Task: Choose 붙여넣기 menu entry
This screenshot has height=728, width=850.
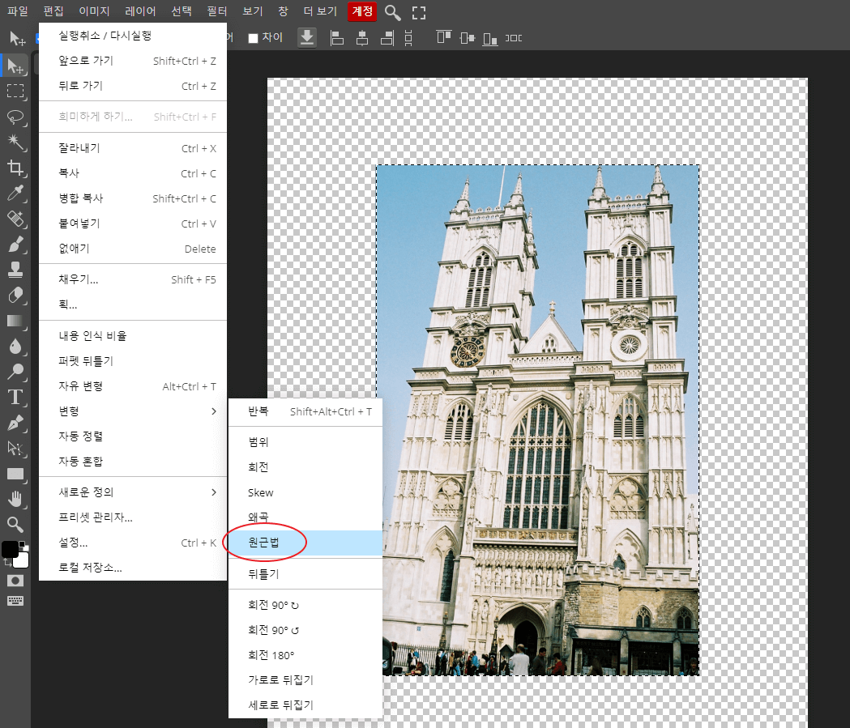Action: tap(133, 224)
